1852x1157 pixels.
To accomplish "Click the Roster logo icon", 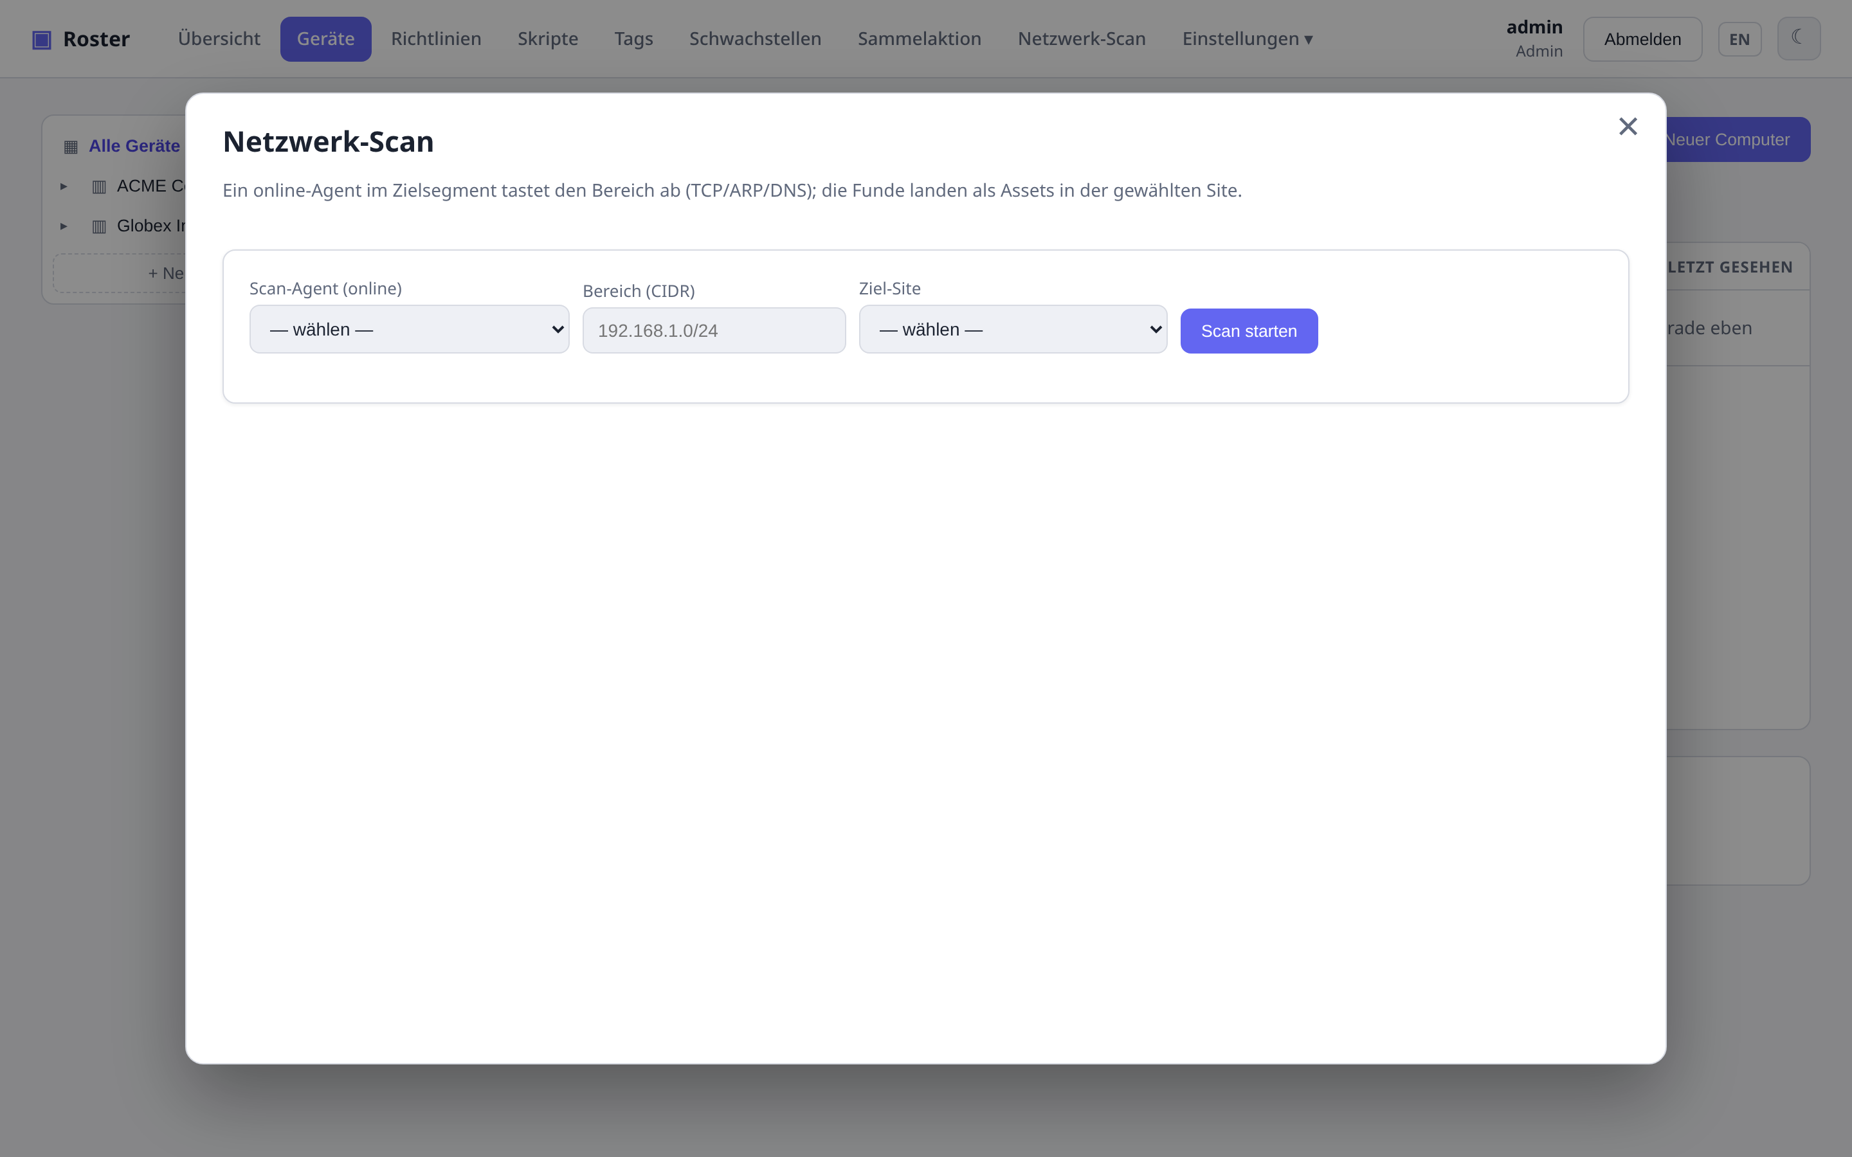I will [41, 39].
